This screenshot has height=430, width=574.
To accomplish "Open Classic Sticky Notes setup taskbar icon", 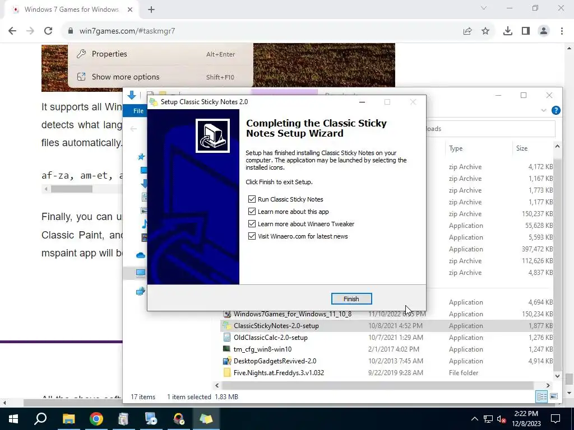I will pos(206,419).
